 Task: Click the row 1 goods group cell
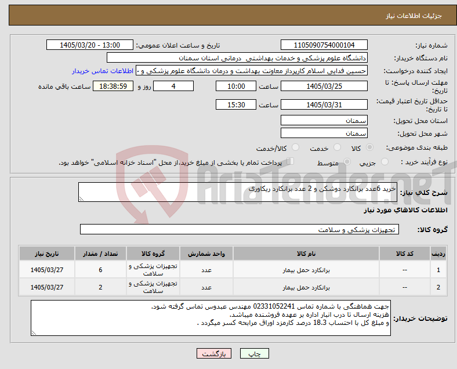(153, 270)
